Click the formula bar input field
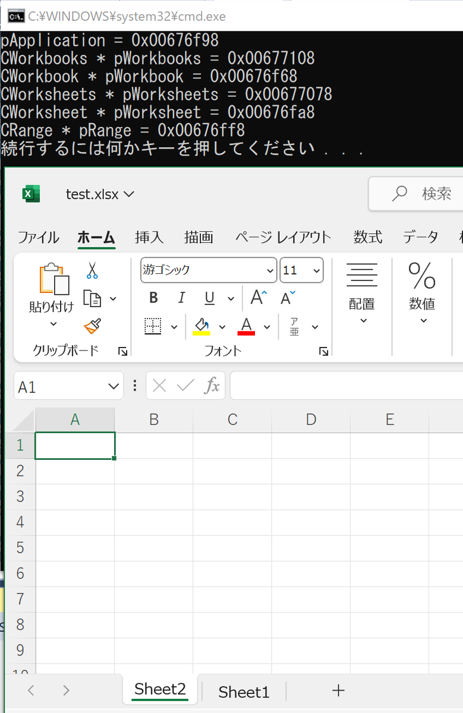463x713 pixels. pyautogui.click(x=347, y=386)
